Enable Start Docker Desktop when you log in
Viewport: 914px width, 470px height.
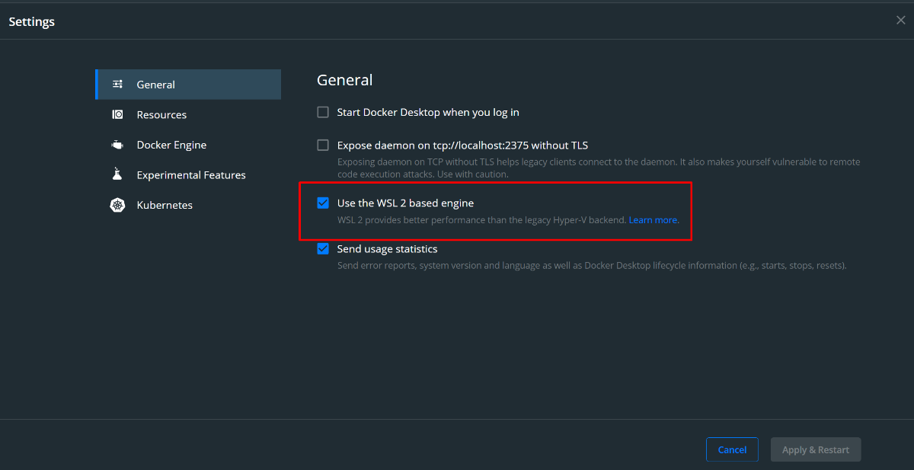pyautogui.click(x=323, y=112)
